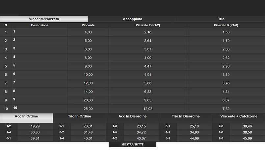
Task: Select the Vincente/Piazzato tab
Action: click(44, 19)
